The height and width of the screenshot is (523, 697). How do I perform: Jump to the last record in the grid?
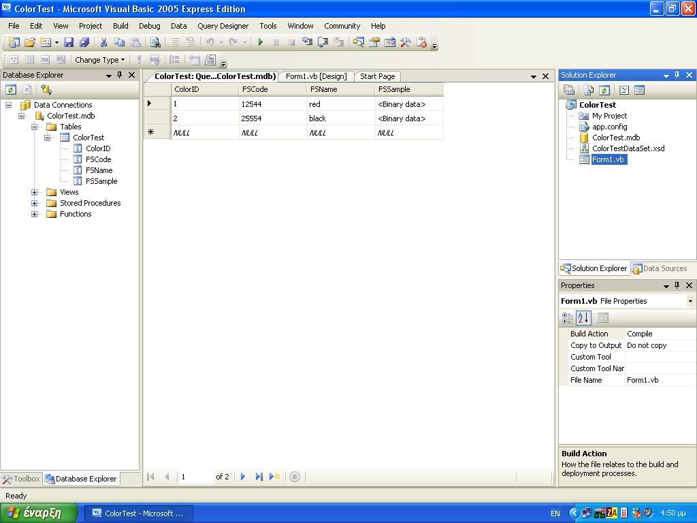(259, 477)
